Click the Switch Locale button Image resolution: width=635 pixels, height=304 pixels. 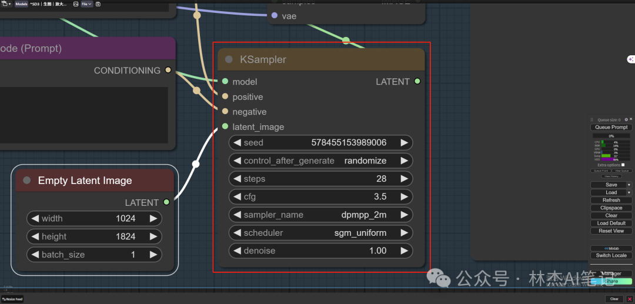tap(611, 255)
